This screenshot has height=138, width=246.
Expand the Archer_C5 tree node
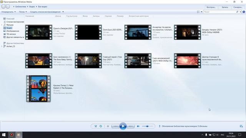coord(2,46)
